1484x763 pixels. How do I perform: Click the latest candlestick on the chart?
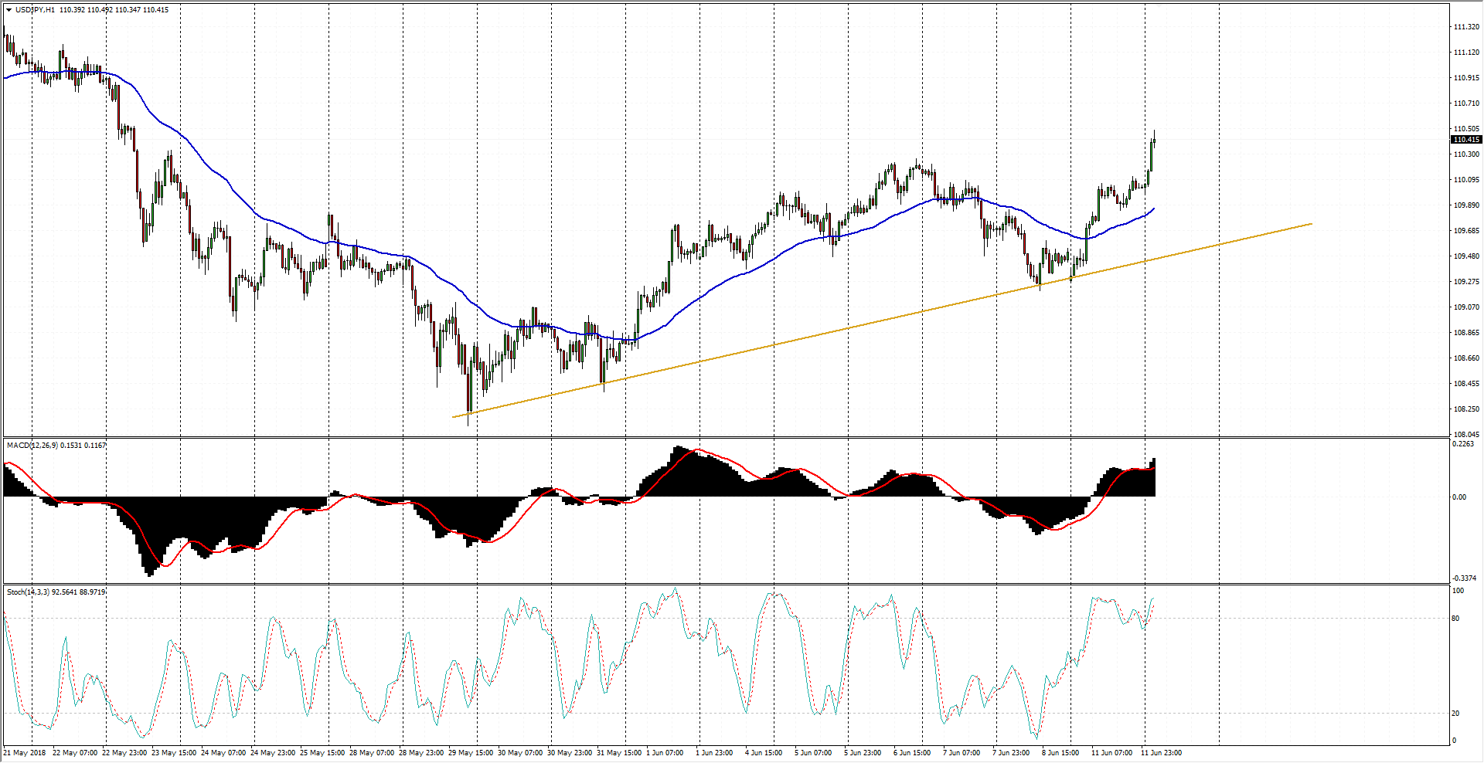1153,141
